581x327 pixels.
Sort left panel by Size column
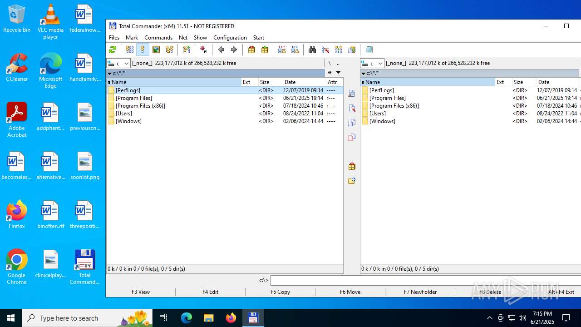(270, 82)
